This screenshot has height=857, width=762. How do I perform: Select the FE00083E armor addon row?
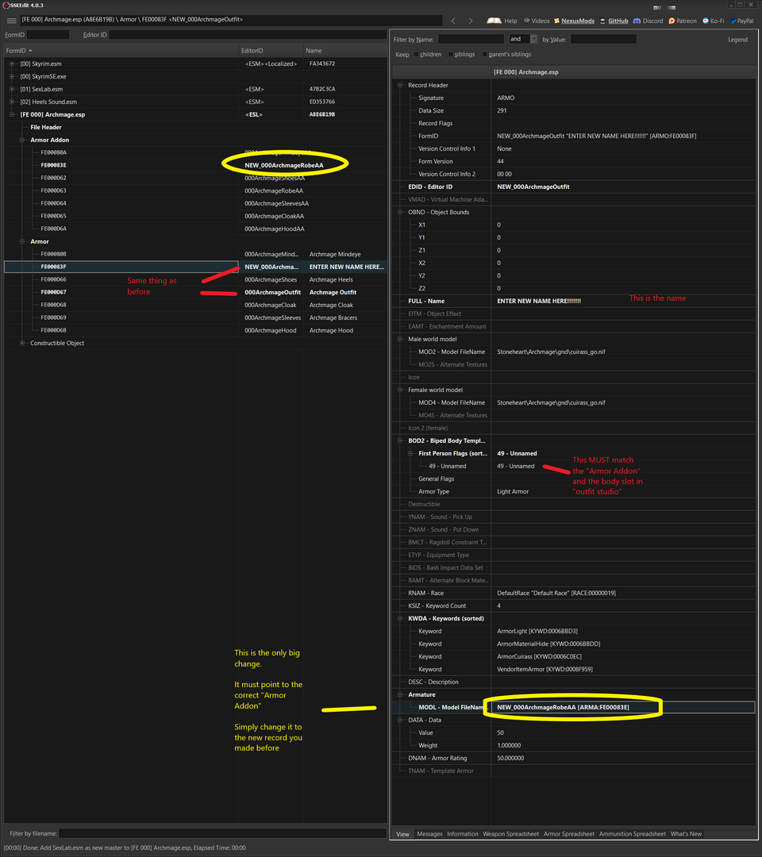(x=195, y=165)
